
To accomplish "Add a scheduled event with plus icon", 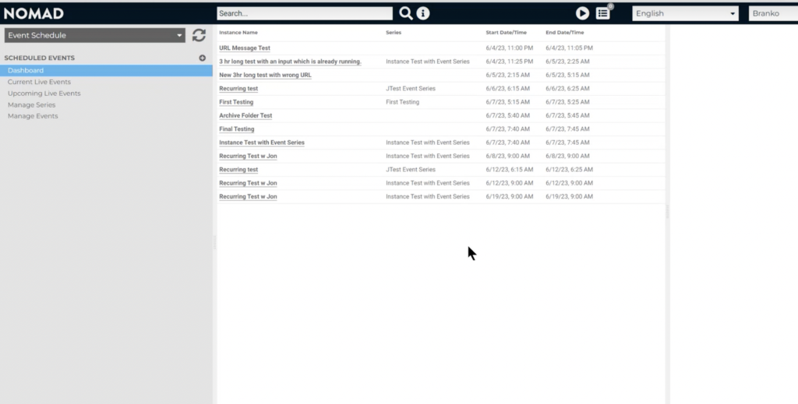I will coord(202,58).
